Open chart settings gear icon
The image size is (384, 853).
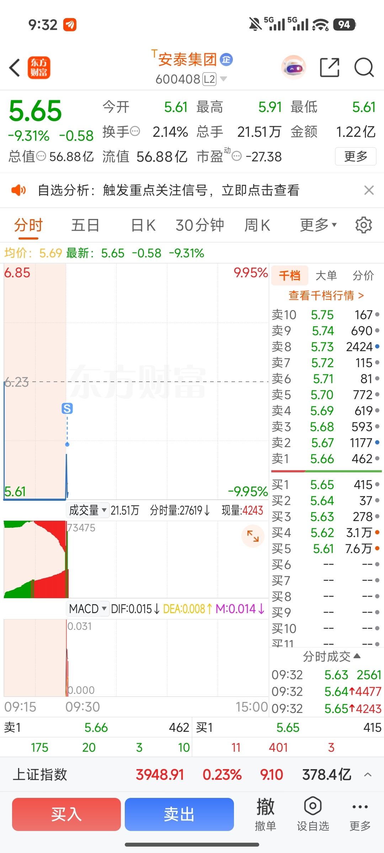point(364,225)
